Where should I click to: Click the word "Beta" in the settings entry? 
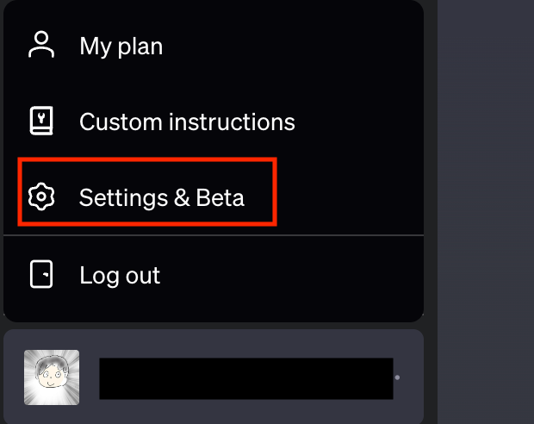click(x=220, y=197)
